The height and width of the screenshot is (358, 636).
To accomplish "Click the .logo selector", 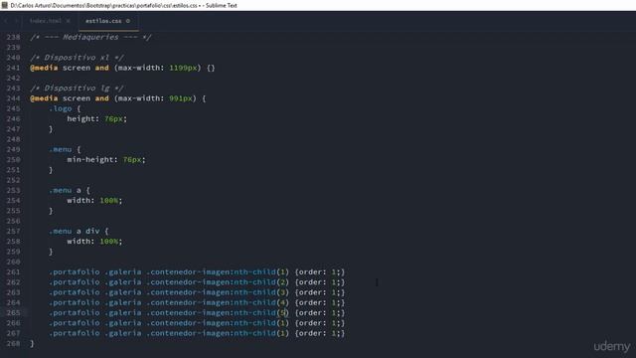I will click(x=61, y=108).
